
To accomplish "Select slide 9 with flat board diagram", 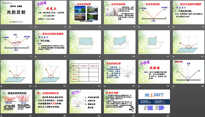I will tap(85, 42).
